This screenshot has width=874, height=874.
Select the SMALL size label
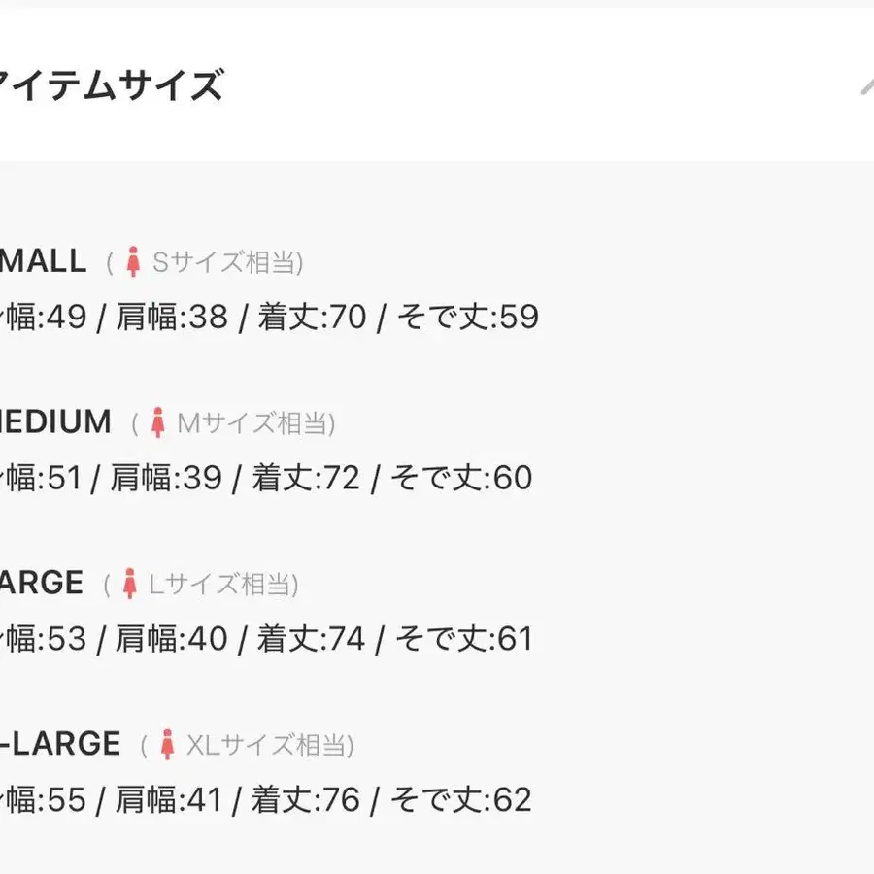[43, 260]
